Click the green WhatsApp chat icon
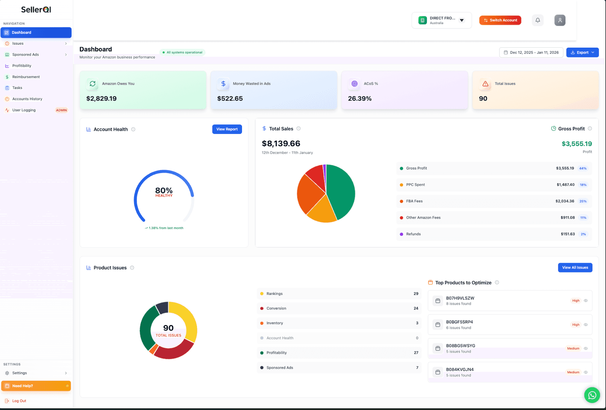 point(592,395)
